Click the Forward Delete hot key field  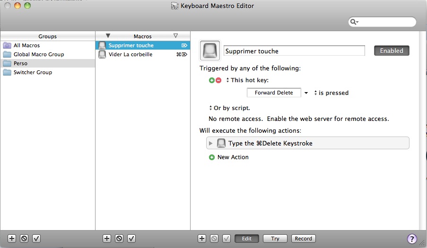274,93
